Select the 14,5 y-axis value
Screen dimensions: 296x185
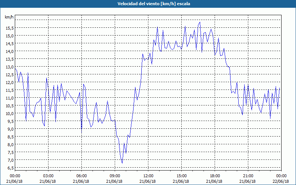(10, 43)
